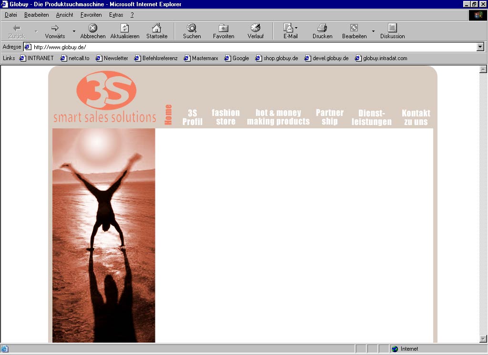Click the Internet zone globe icon
488x355 pixels.
pyautogui.click(x=395, y=349)
